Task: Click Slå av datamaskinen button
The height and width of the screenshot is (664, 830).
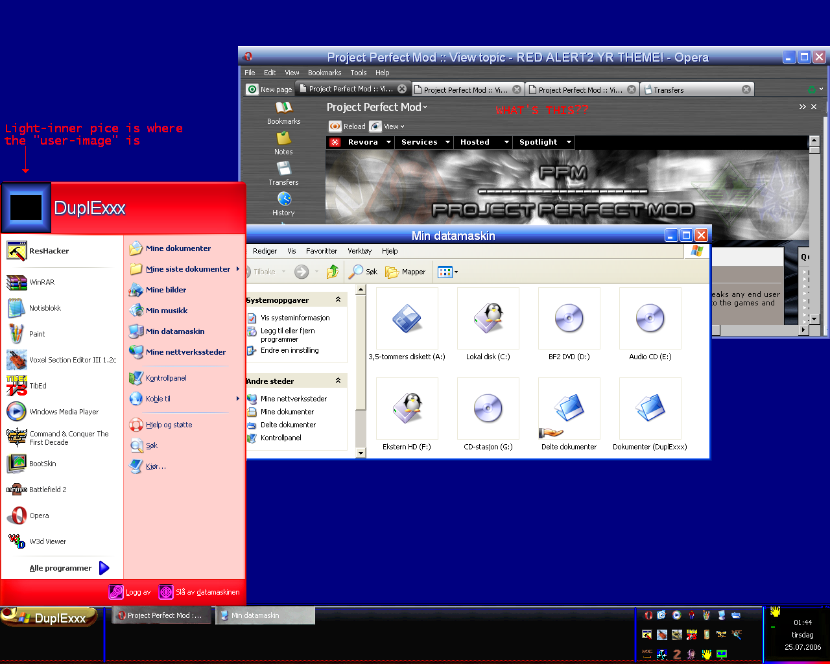Action: coord(200,592)
